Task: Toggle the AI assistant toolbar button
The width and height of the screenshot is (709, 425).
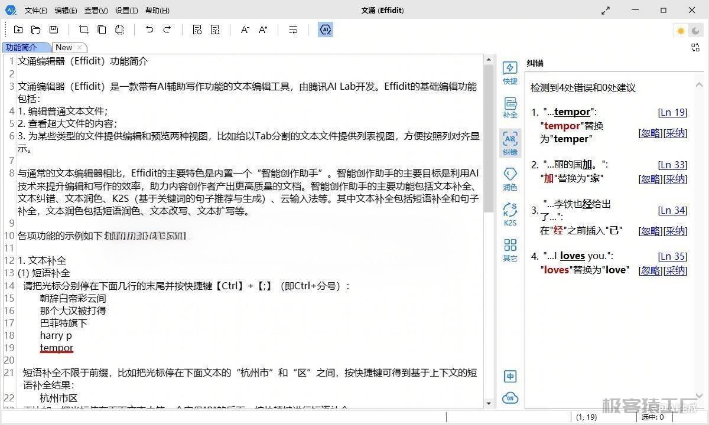Action: [325, 30]
